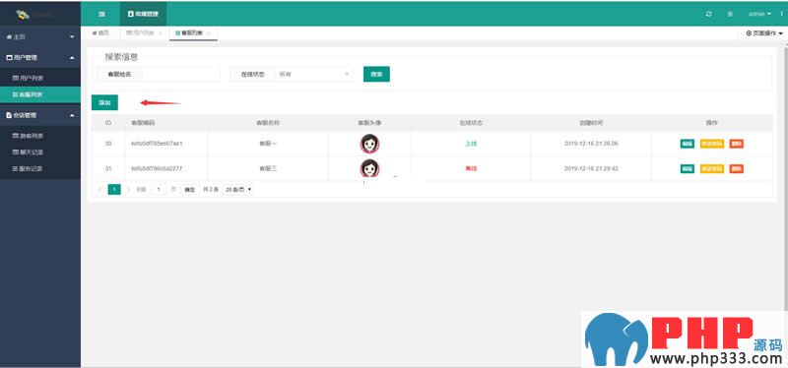788x368 pixels.
Task: Click the site logo in sidebar header
Action: (x=23, y=14)
